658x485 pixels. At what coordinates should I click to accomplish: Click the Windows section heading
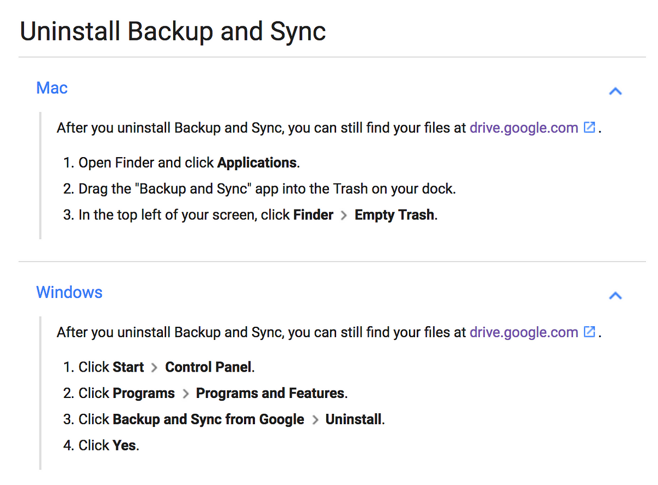[69, 292]
